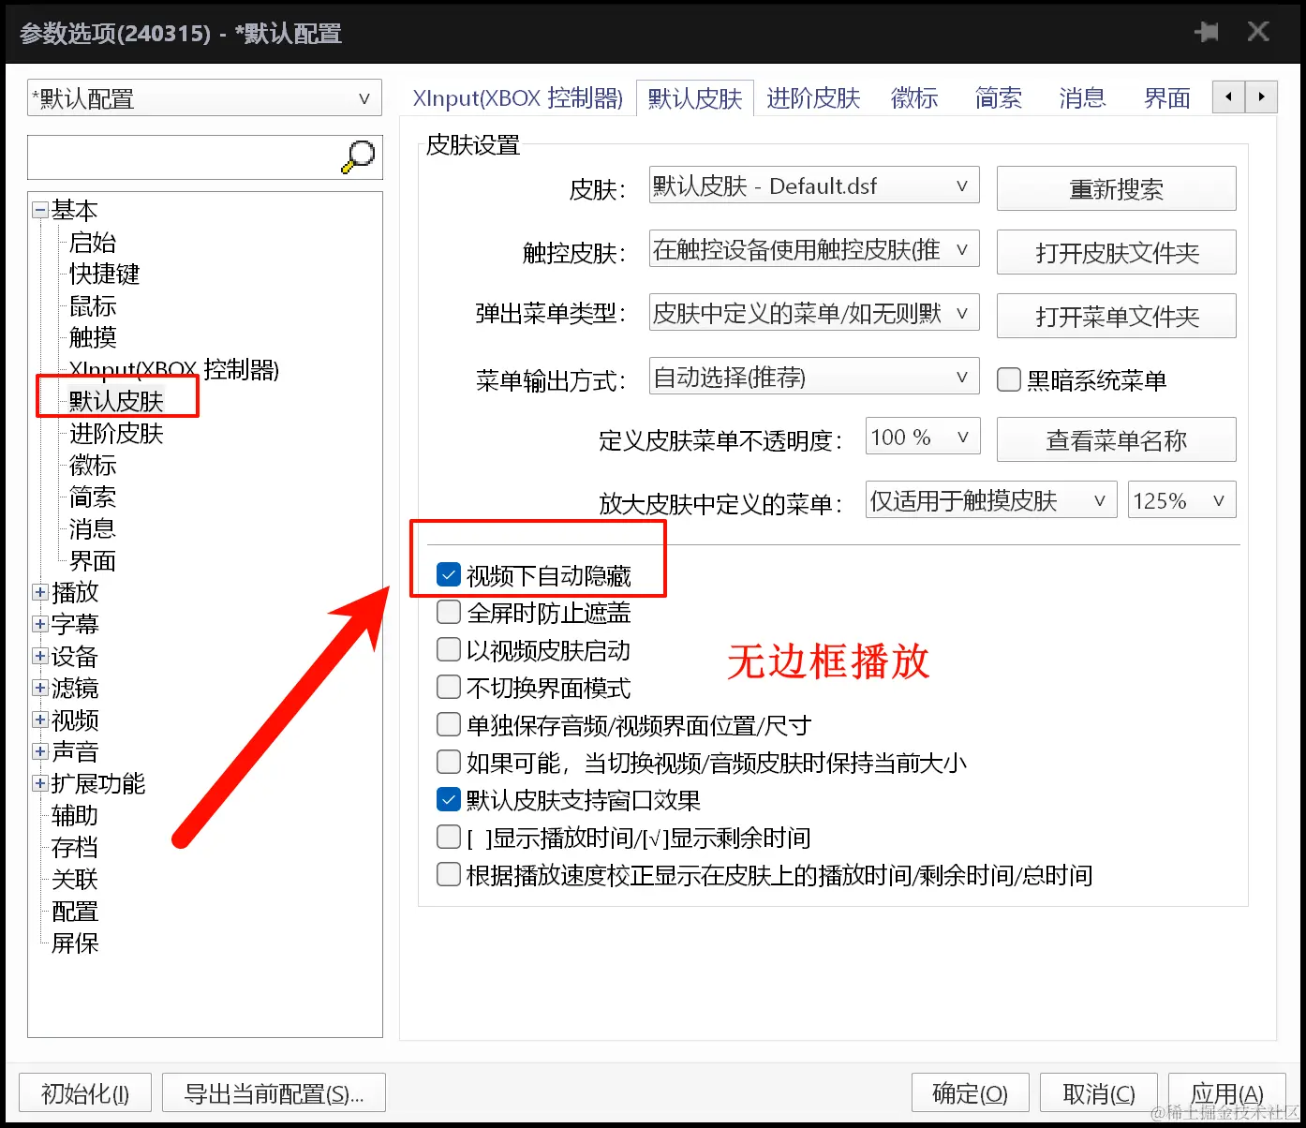The height and width of the screenshot is (1128, 1306).
Task: Enable 全屏时防止遮盖 option
Action: pyautogui.click(x=448, y=612)
